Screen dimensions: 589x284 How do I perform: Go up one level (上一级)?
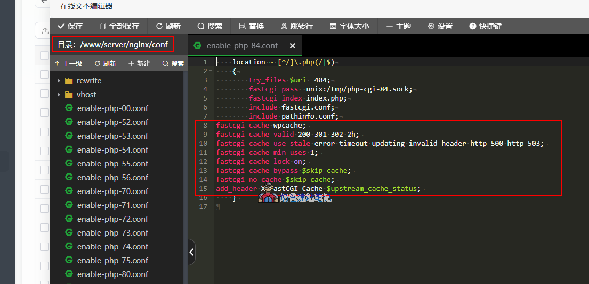[x=68, y=63]
